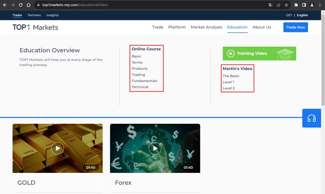Image resolution: width=325 pixels, height=194 pixels.
Task: Go to browser home icon
Action: 28,5
